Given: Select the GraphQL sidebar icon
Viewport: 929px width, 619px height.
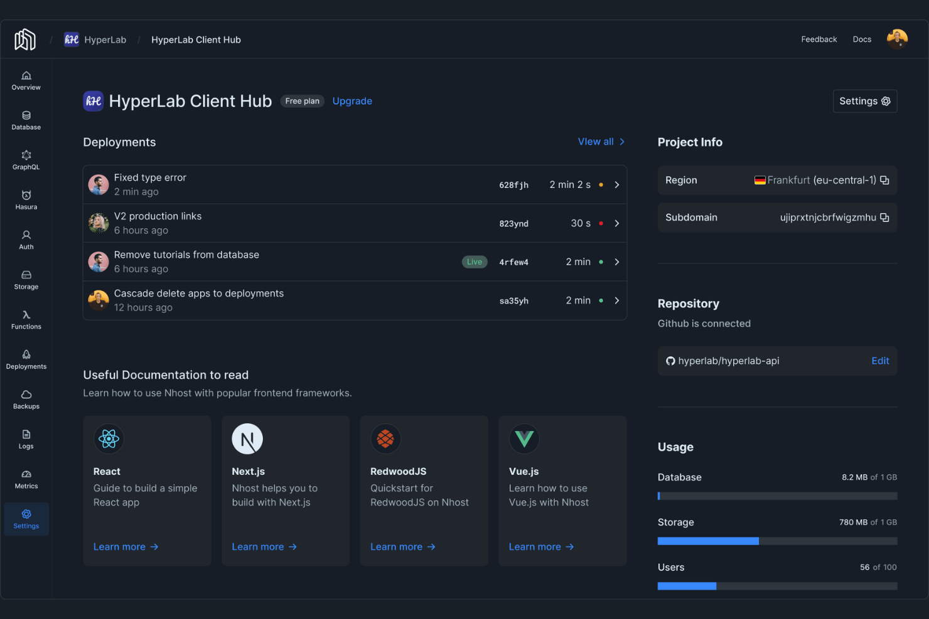Looking at the screenshot, I should tap(26, 160).
